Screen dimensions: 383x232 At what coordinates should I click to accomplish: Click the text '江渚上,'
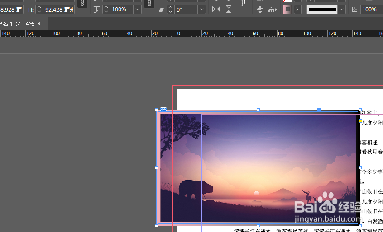tap(371, 112)
